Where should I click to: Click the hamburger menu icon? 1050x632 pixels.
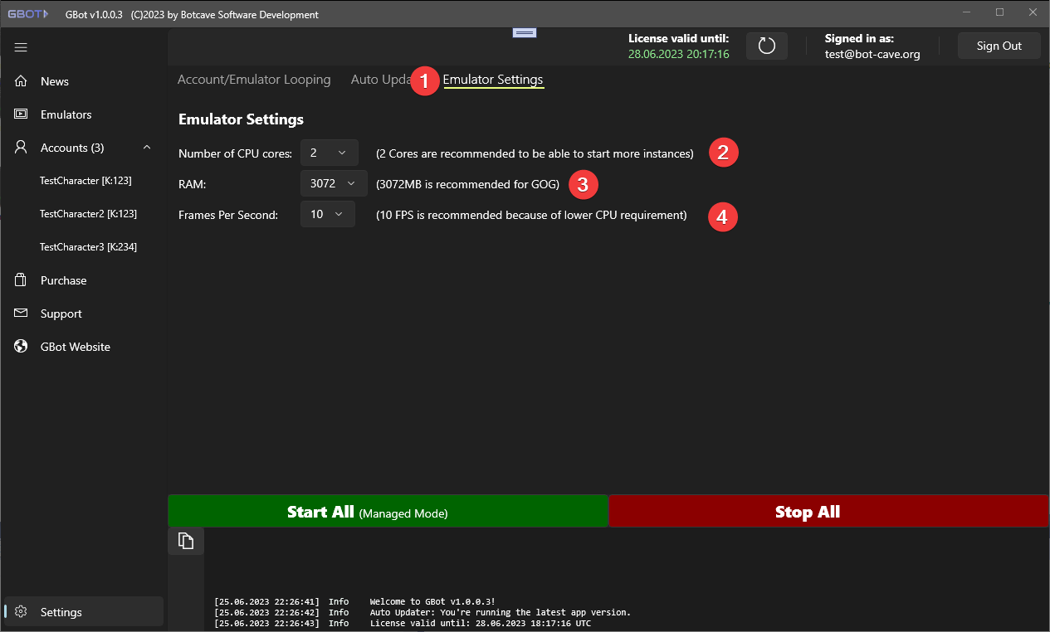tap(21, 47)
